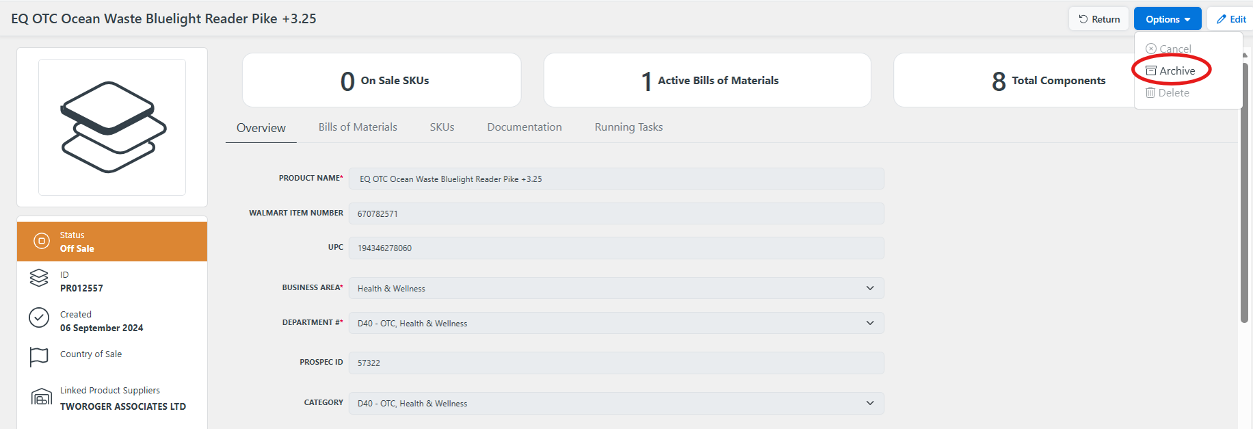Screen dimensions: 1253x429
Task: Switch to the Overview tab
Action: point(261,128)
